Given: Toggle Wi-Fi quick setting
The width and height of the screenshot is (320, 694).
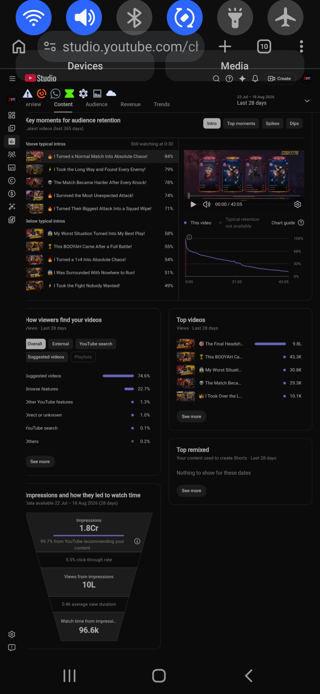Looking at the screenshot, I should 33,17.
